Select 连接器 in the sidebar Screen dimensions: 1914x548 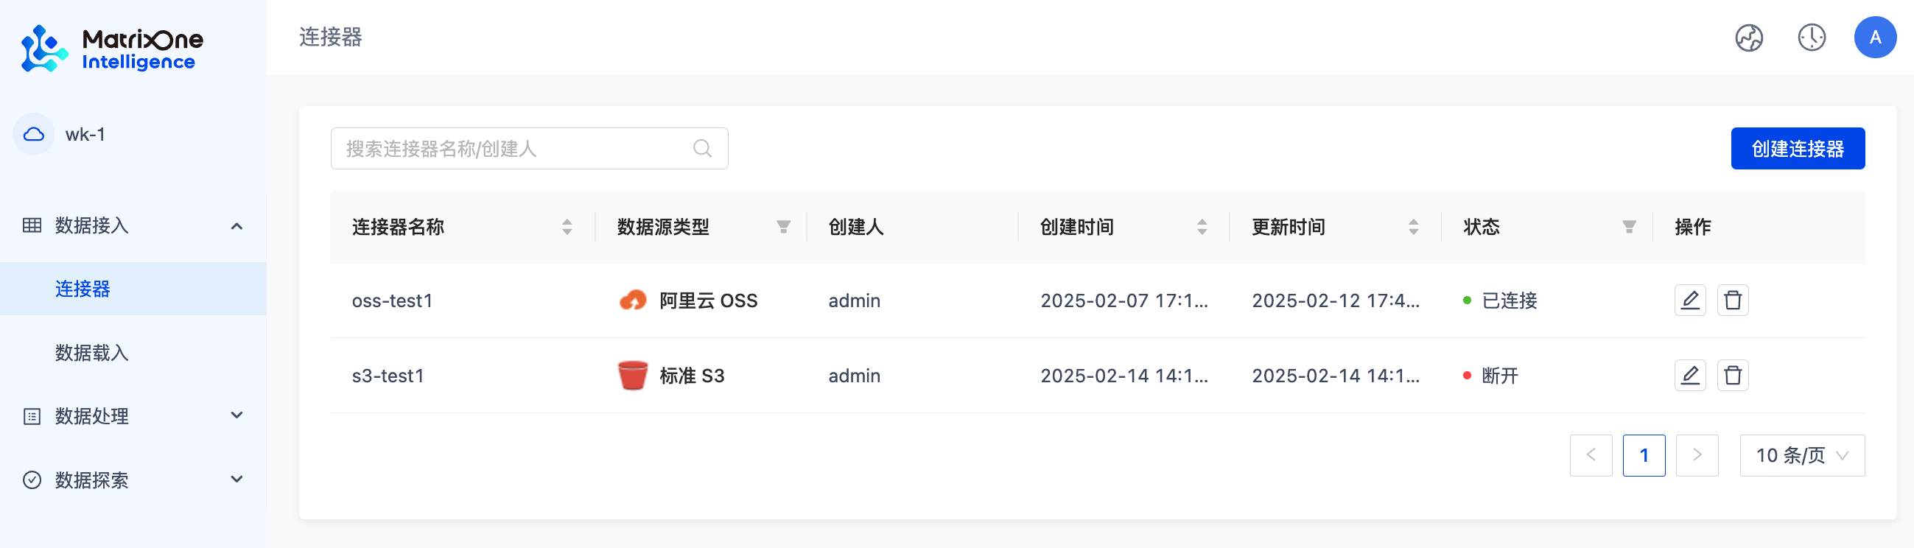point(83,289)
